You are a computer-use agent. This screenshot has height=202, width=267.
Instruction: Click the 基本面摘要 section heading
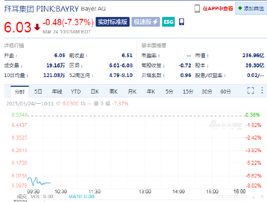pos(154,46)
